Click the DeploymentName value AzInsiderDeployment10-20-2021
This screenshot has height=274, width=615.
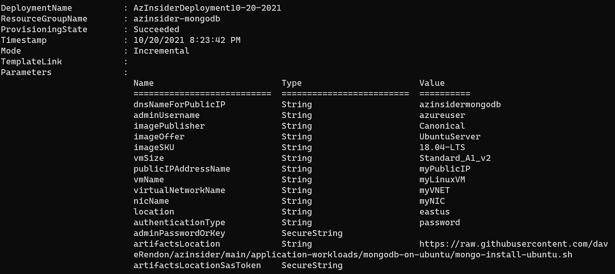point(207,8)
